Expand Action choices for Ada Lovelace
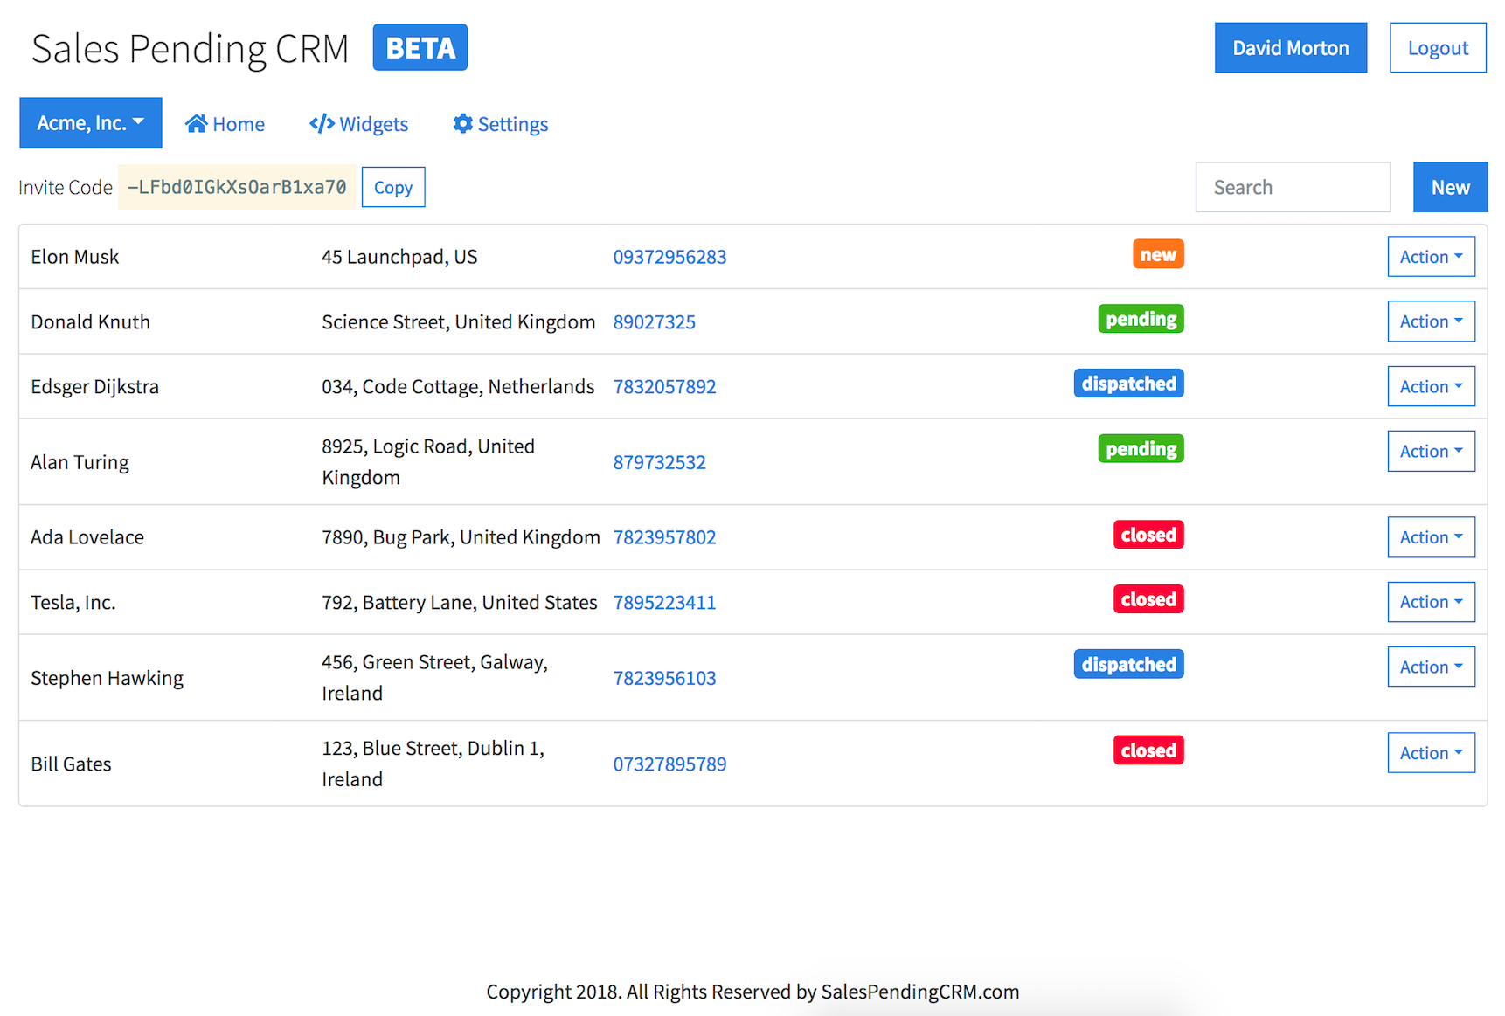This screenshot has height=1016, width=1505. [x=1431, y=536]
